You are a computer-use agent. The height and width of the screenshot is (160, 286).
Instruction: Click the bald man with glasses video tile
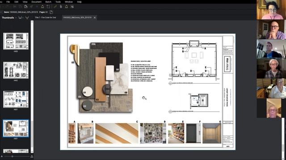271,29
